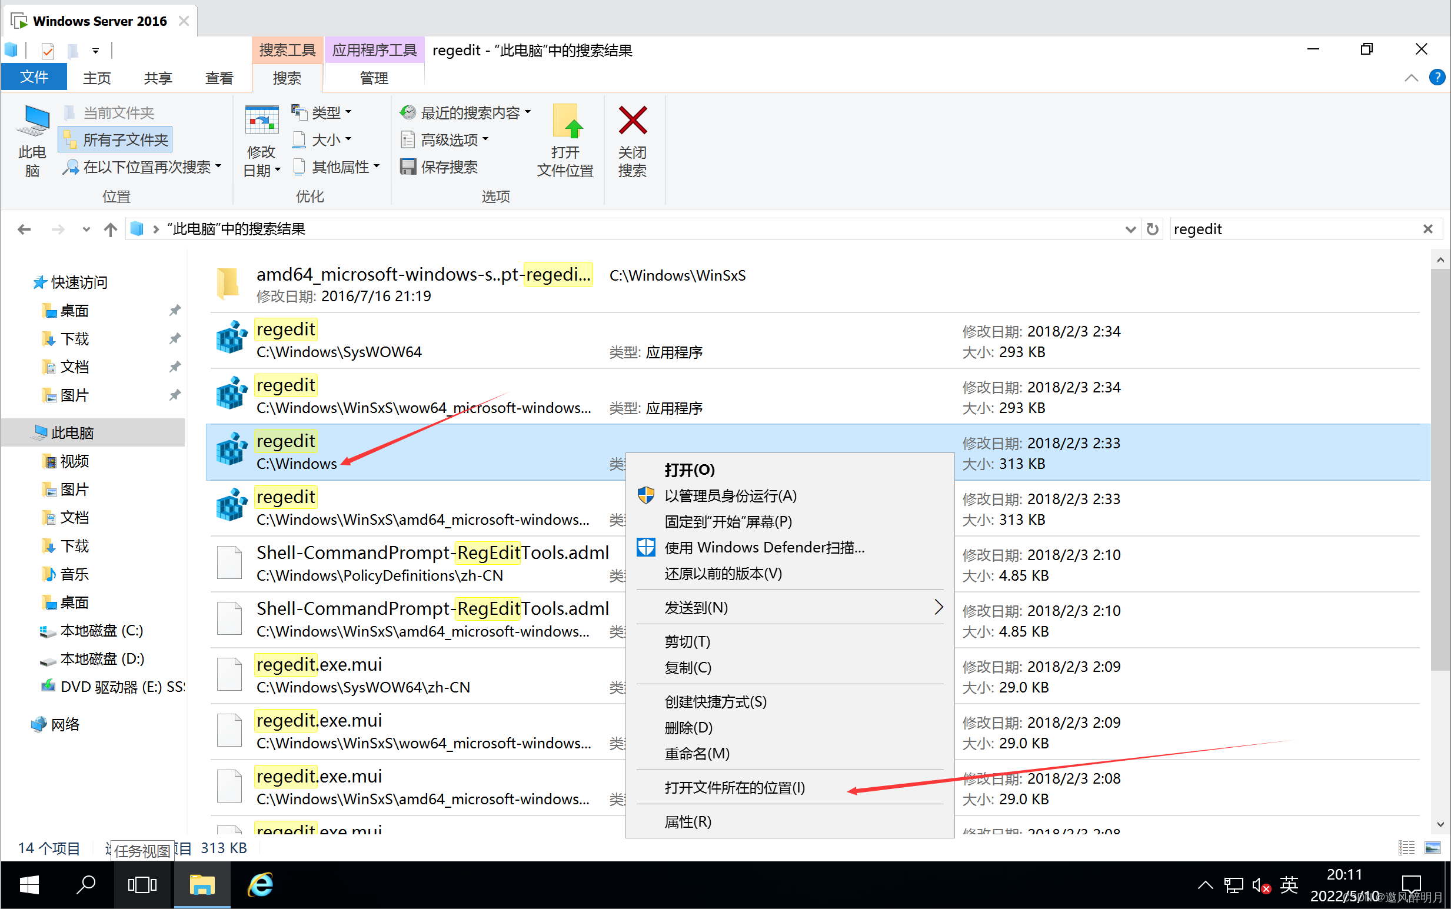Toggle 当前文件夹 search scope
This screenshot has height=909, width=1451.
[x=109, y=112]
